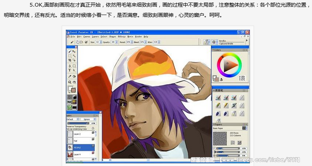Screen dimensions: 312x166
Task: Open the Layers menu
Action: coord(95,37)
